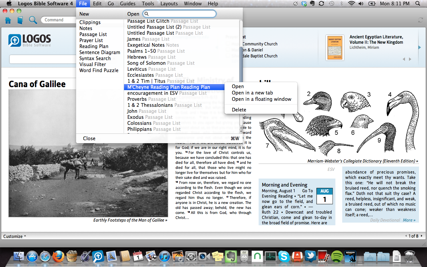Screen dimensions: 427x267
Task: Create a new Visual Filter
Action: 93,64
